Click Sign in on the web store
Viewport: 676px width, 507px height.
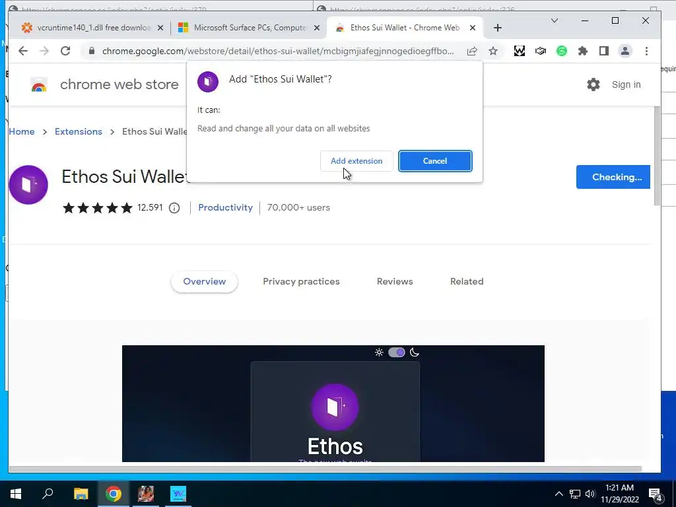point(626,84)
